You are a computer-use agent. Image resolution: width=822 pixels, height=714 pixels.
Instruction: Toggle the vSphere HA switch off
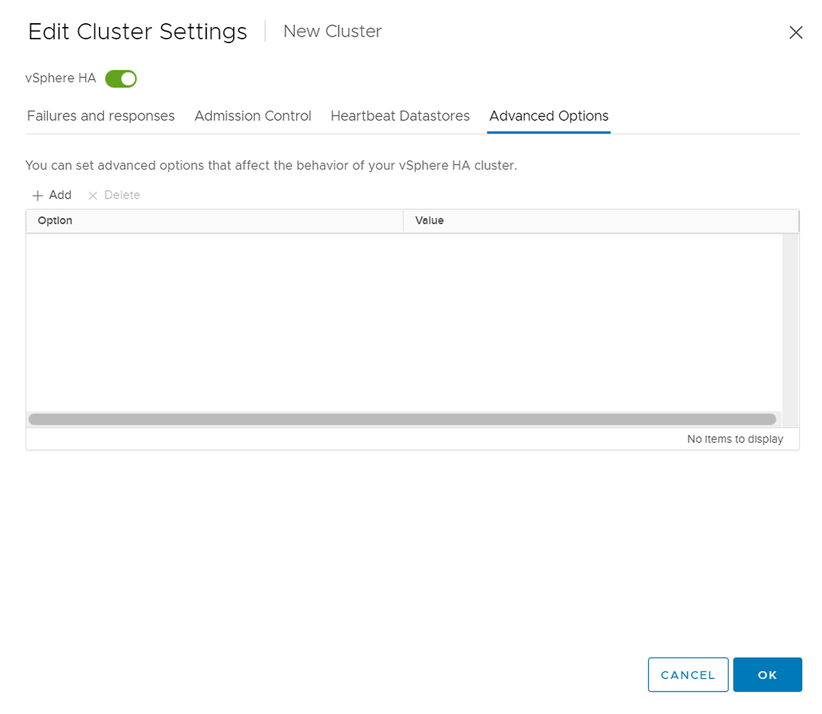click(121, 78)
